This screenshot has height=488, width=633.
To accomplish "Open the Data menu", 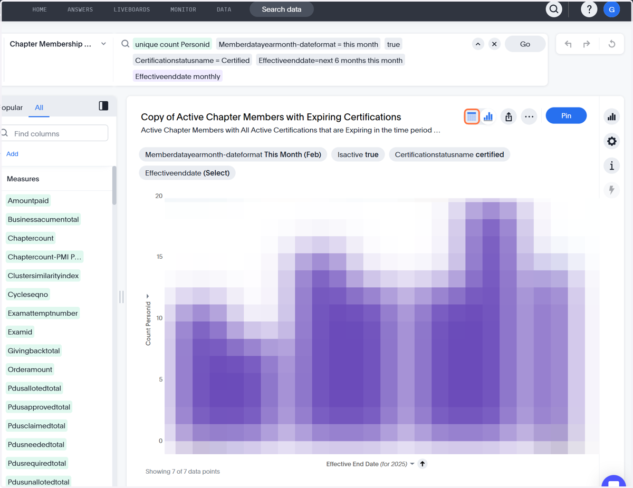I will (x=224, y=9).
